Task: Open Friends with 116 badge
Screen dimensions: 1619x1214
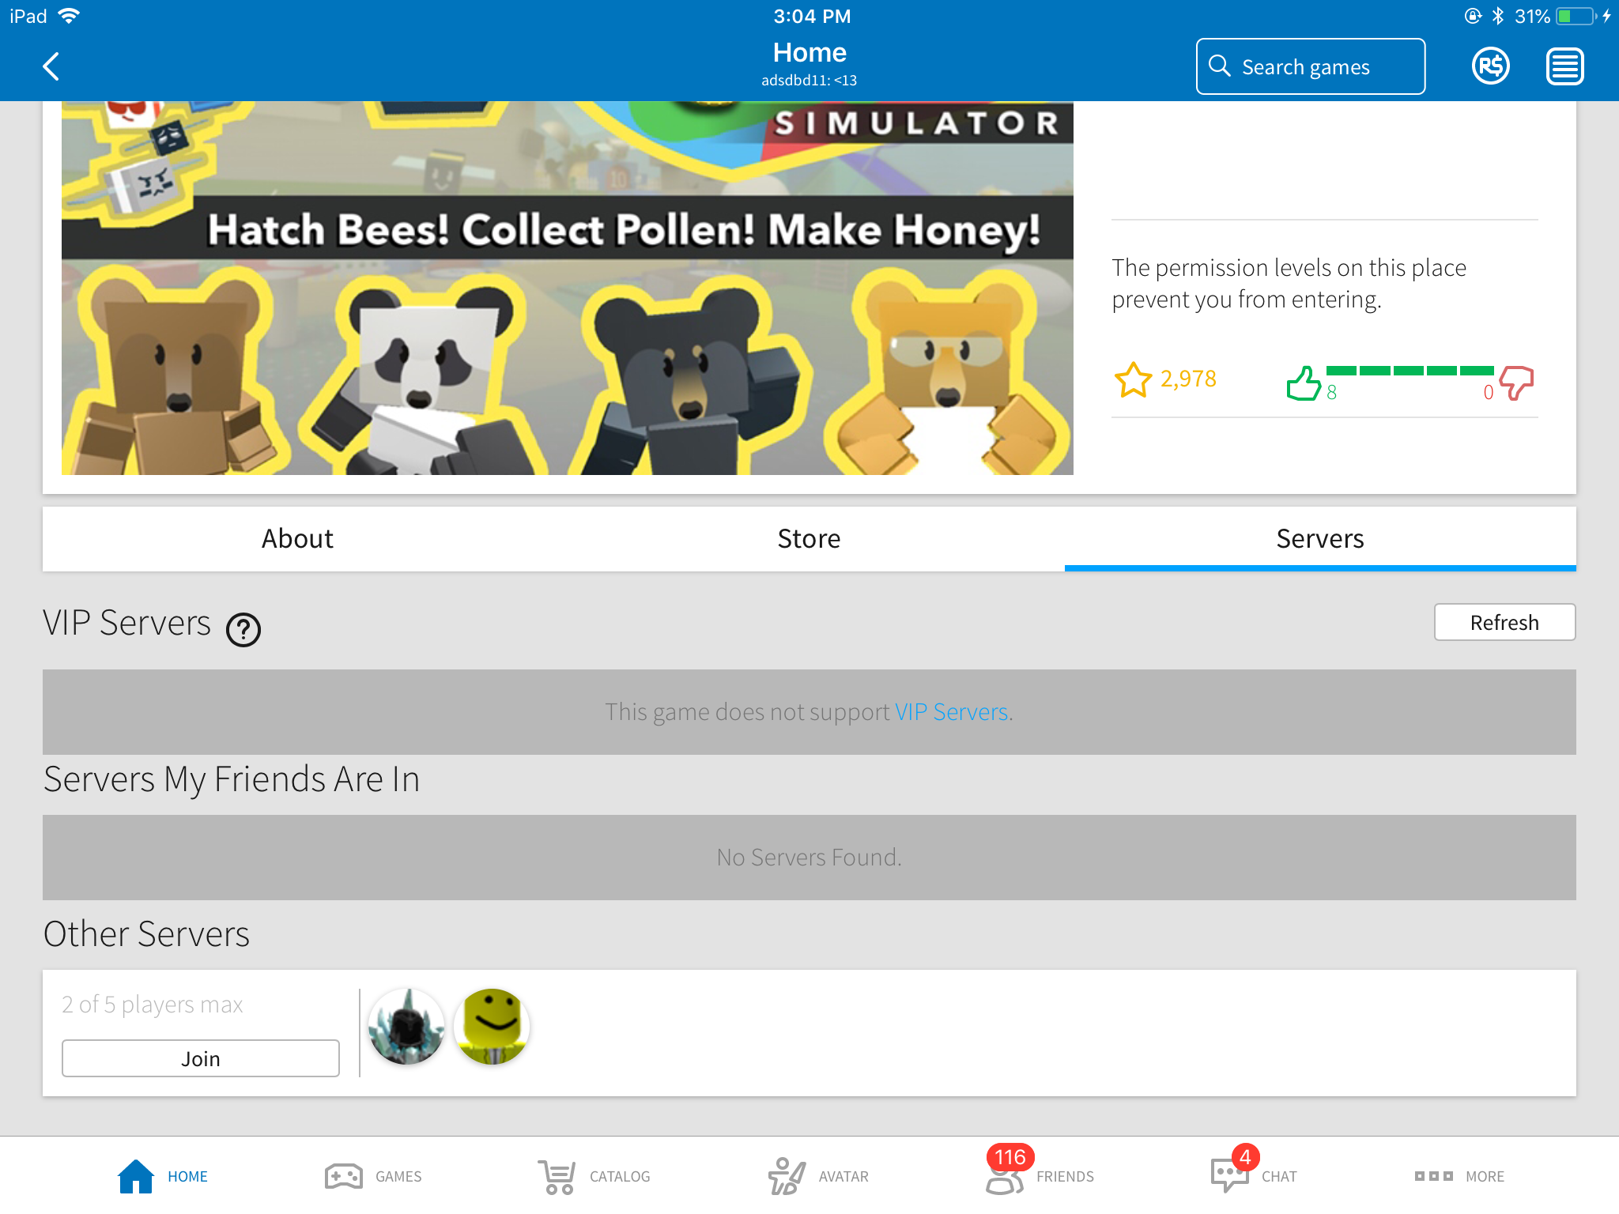Action: coord(1040,1171)
